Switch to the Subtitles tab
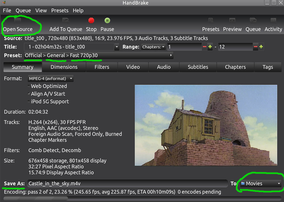 (x=198, y=67)
